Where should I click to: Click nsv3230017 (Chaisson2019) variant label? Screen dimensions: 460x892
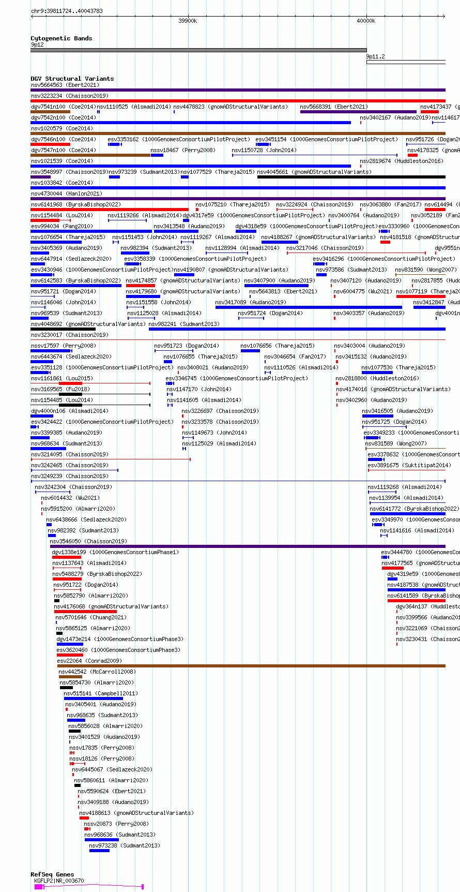pos(70,335)
